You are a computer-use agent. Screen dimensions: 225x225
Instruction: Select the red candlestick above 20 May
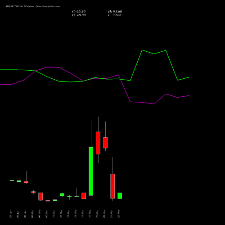(105, 143)
